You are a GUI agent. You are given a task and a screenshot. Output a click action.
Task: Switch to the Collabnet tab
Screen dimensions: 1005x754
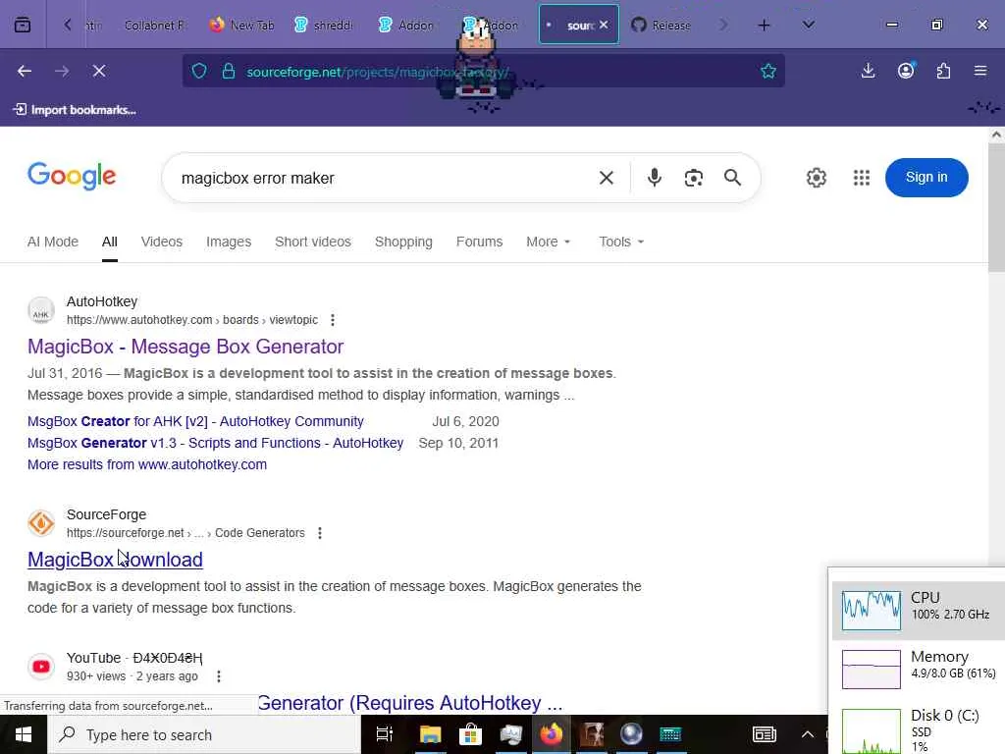click(x=153, y=25)
